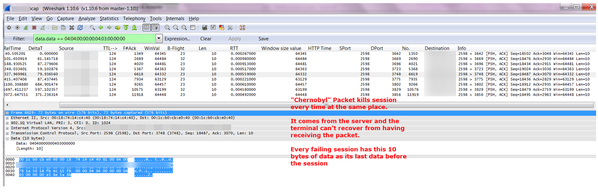This screenshot has width=598, height=192.
Task: Expand the Ethernet II tree node
Action: point(6,118)
